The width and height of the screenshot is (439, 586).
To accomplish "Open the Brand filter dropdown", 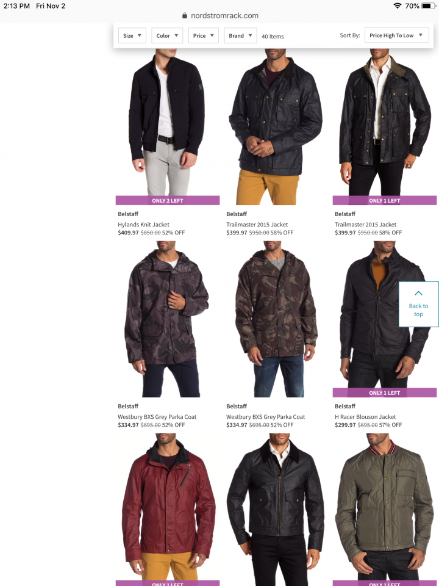I will (240, 35).
